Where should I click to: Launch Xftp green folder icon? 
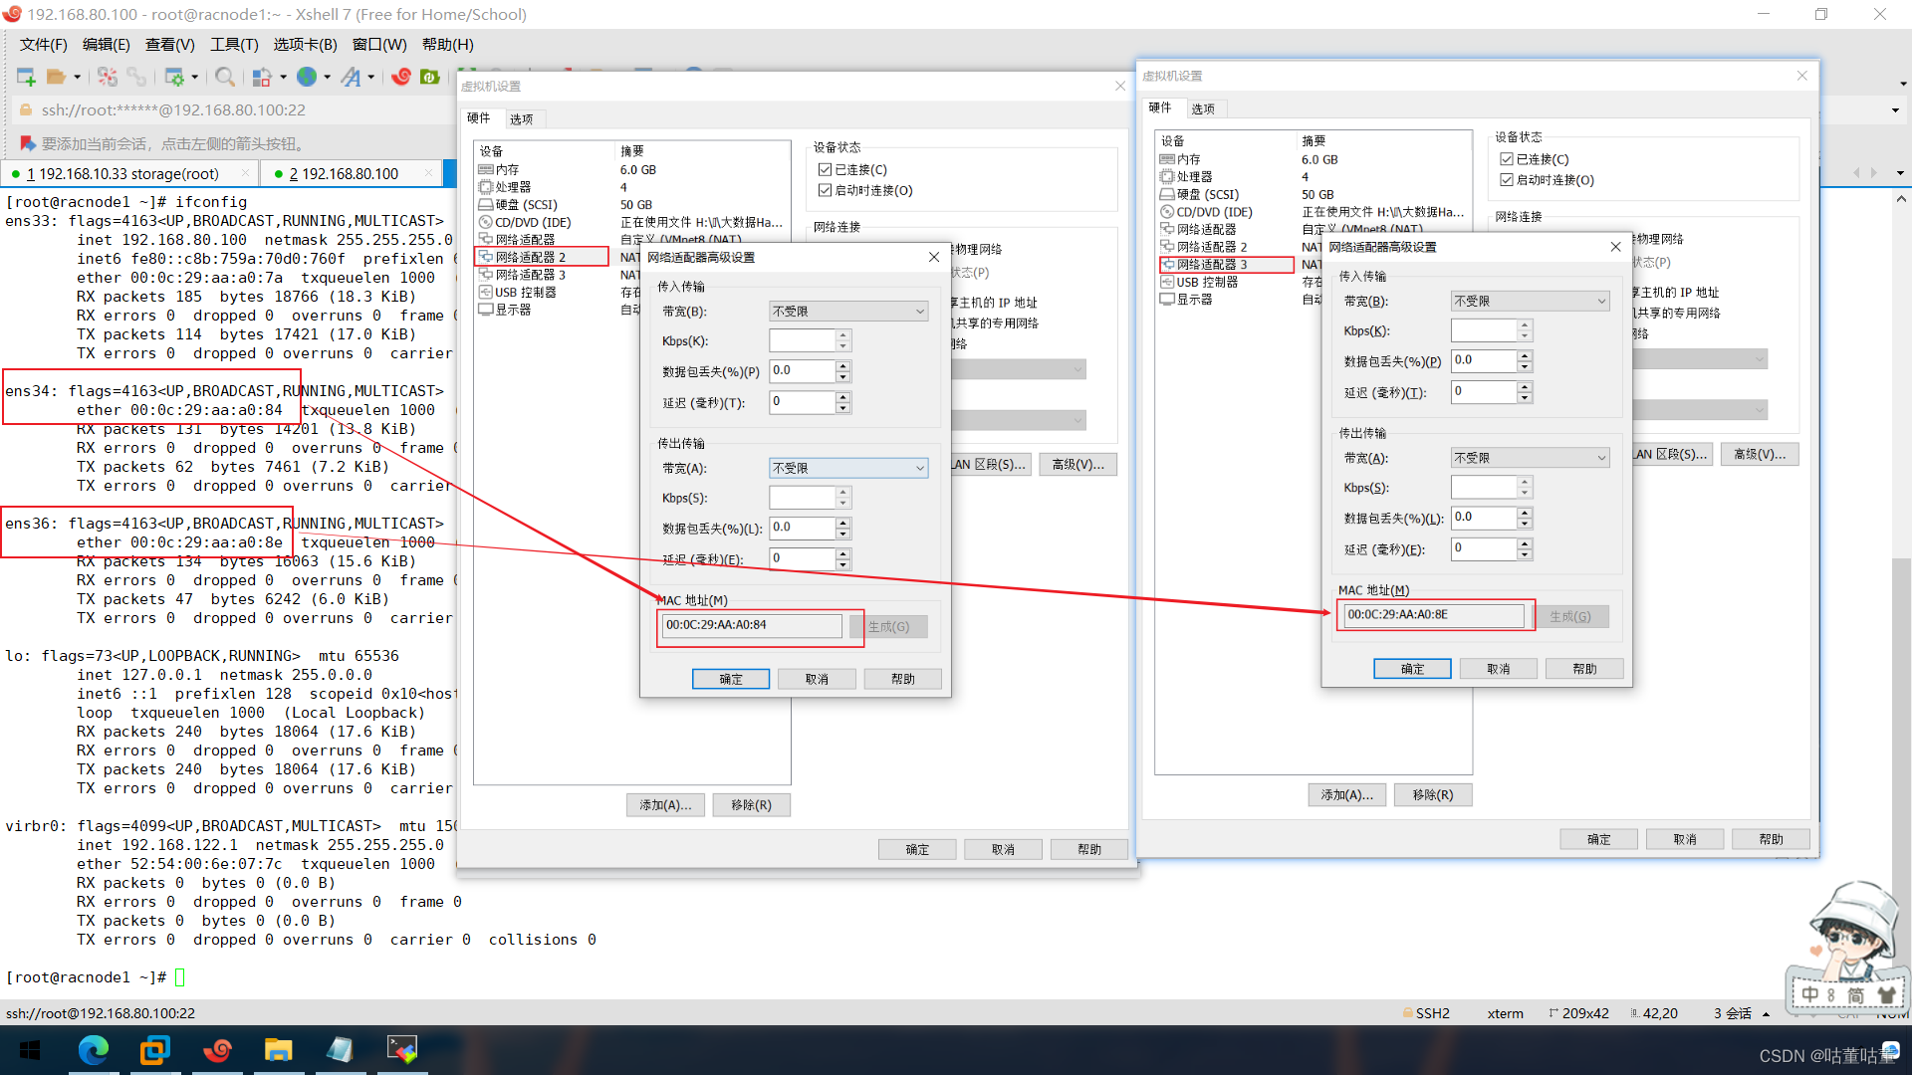430,77
